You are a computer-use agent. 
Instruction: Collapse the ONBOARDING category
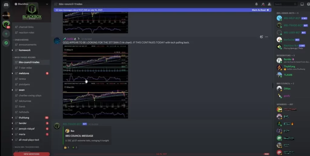click(21, 40)
